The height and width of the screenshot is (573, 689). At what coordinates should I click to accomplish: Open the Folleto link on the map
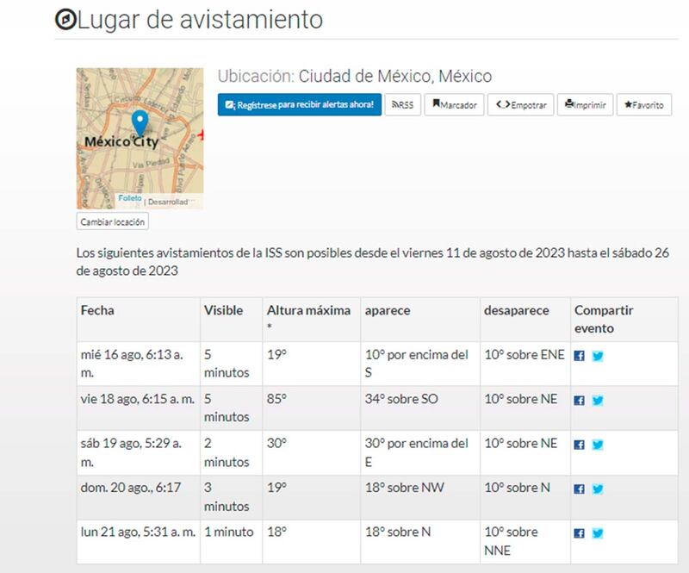coord(130,198)
